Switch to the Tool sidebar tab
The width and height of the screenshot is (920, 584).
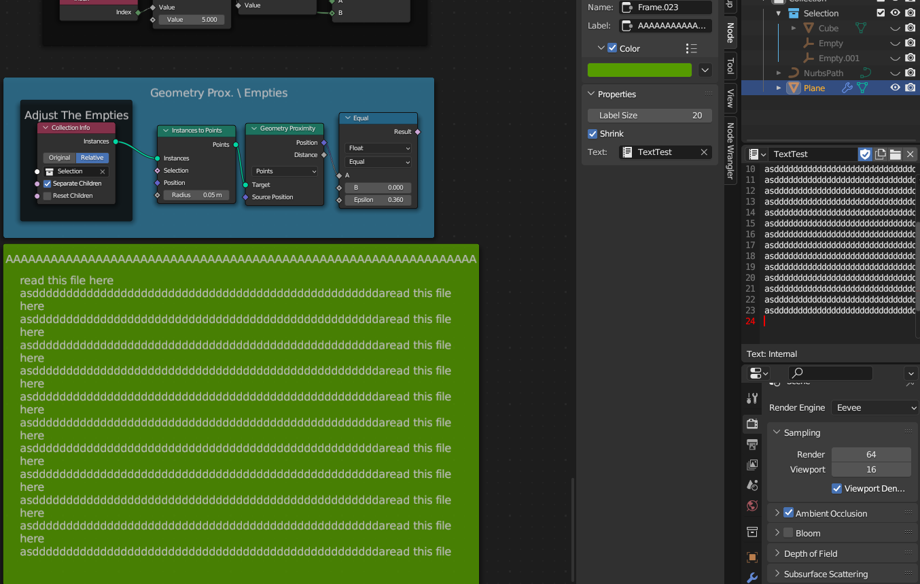click(x=730, y=66)
